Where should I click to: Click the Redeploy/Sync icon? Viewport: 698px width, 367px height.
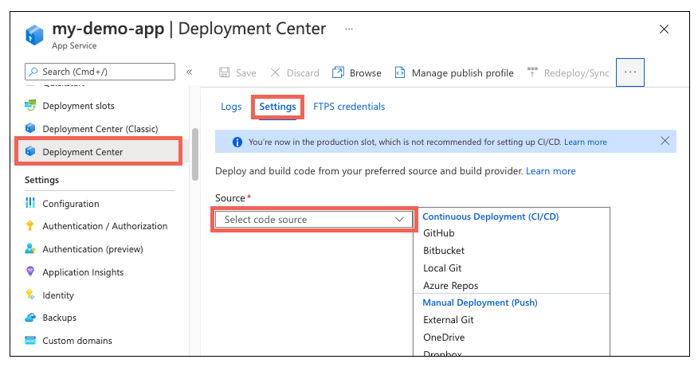[x=532, y=72]
